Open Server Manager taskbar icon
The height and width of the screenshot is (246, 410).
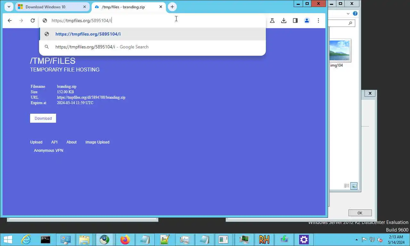coord(65,240)
